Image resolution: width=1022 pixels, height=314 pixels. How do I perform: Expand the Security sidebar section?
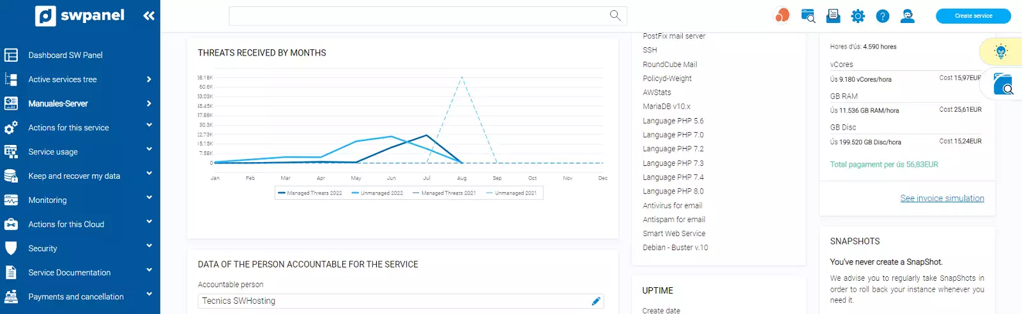[43, 248]
